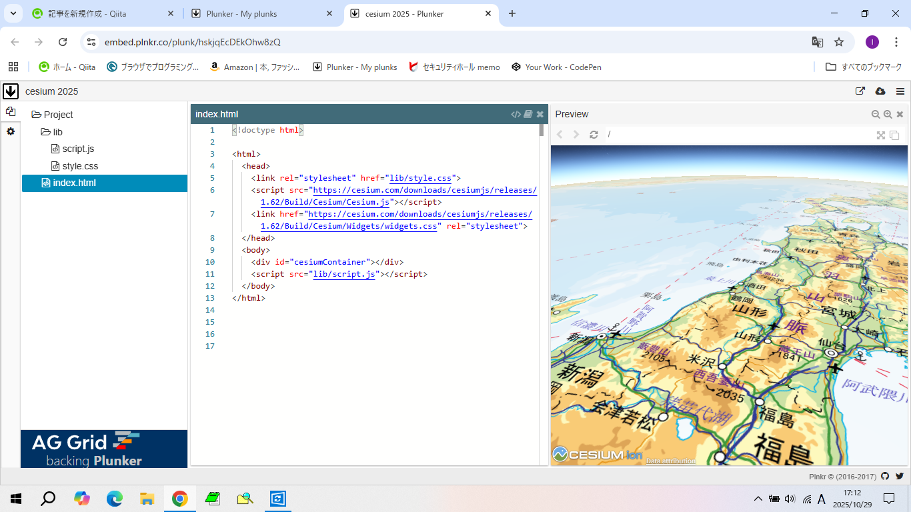Expand preview to fullscreen
Viewport: 911px width, 512px height.
pyautogui.click(x=881, y=135)
